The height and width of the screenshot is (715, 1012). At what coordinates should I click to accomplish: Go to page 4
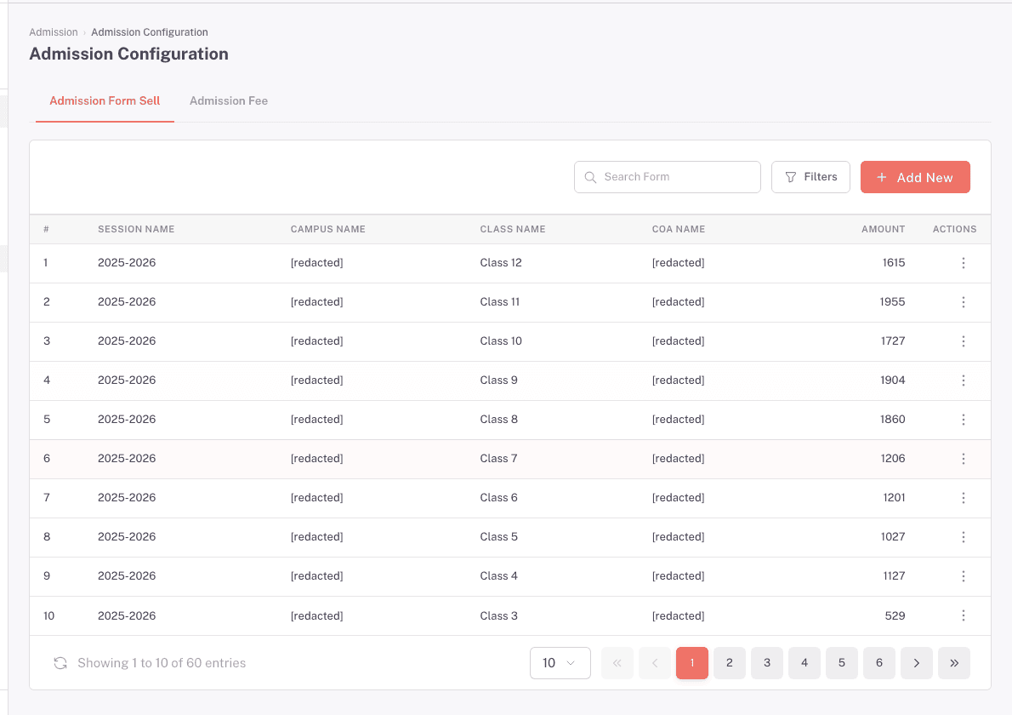coord(804,663)
